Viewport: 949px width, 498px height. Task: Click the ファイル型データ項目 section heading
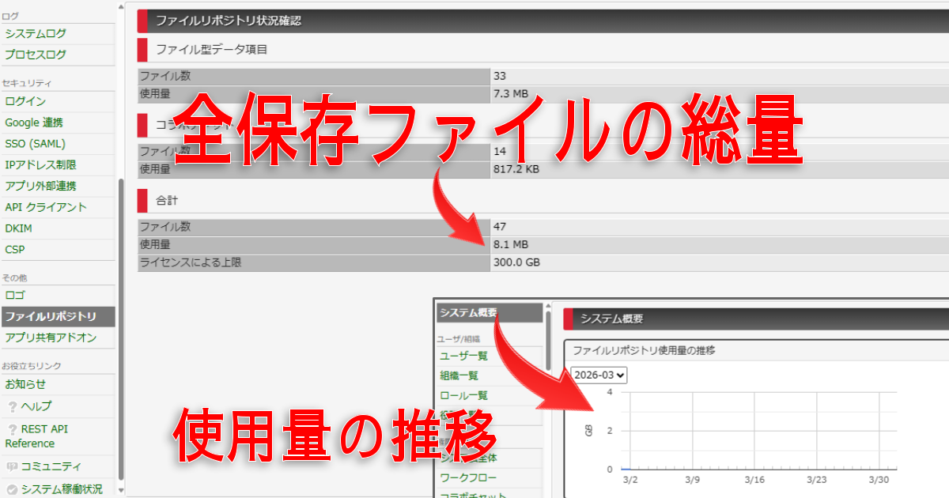tap(211, 49)
